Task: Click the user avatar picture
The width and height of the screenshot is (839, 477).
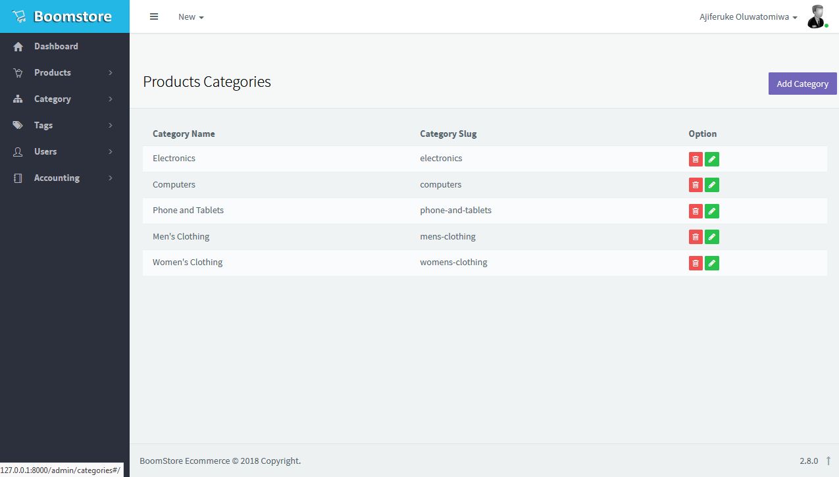Action: 817,16
